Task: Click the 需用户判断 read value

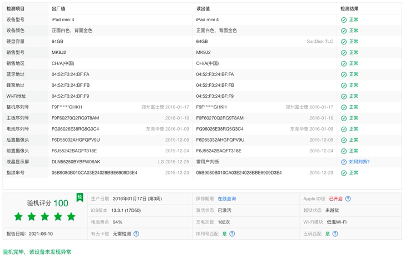Action: [208, 162]
